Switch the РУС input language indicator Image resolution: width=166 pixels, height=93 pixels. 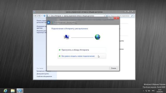pyautogui.click(x=153, y=91)
